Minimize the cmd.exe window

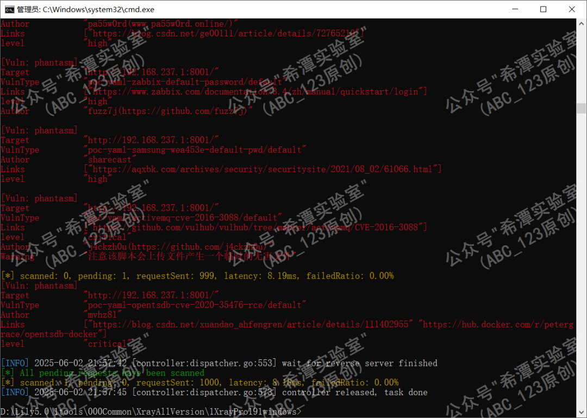tap(515, 9)
